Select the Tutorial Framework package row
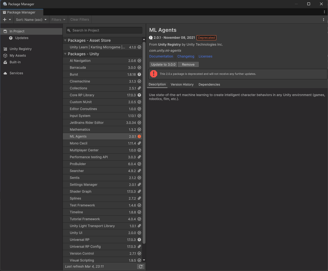 click(103, 219)
